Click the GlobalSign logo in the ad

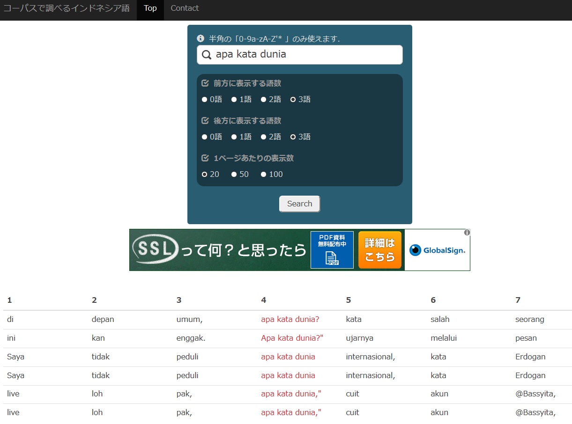(437, 250)
